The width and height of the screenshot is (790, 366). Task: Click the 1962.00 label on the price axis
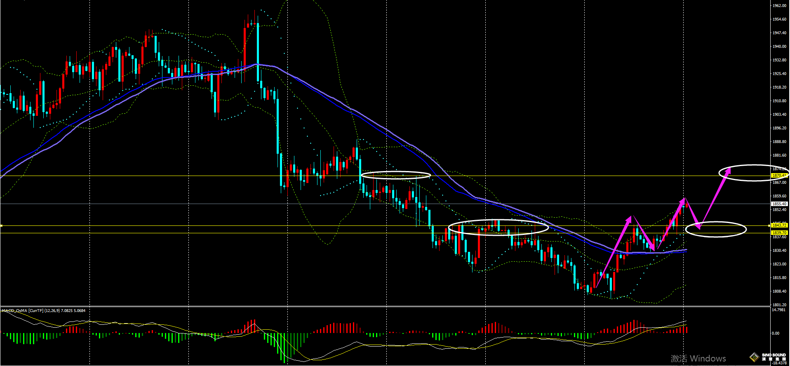tap(779, 6)
